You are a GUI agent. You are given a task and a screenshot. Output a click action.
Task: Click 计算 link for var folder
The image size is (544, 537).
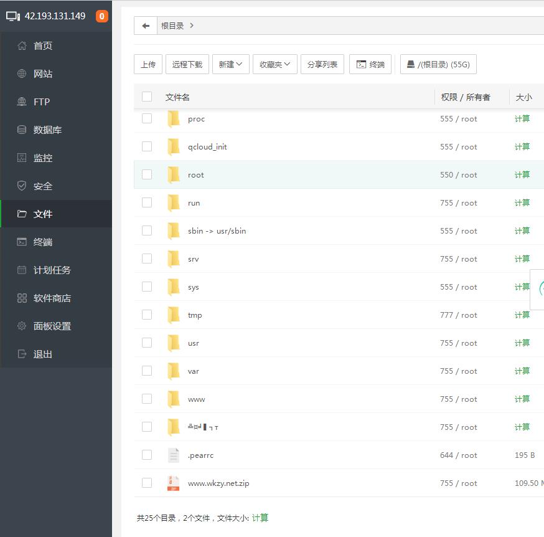point(522,371)
